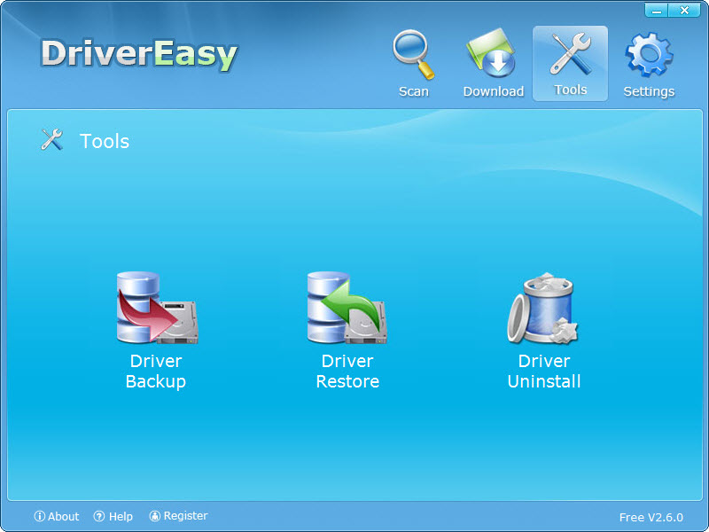Launch Driver Restore database icon
This screenshot has height=532, width=709.
tap(347, 309)
